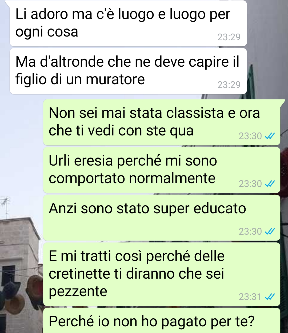Tap the 'Anzi sono stato super educato' message

pos(162,218)
